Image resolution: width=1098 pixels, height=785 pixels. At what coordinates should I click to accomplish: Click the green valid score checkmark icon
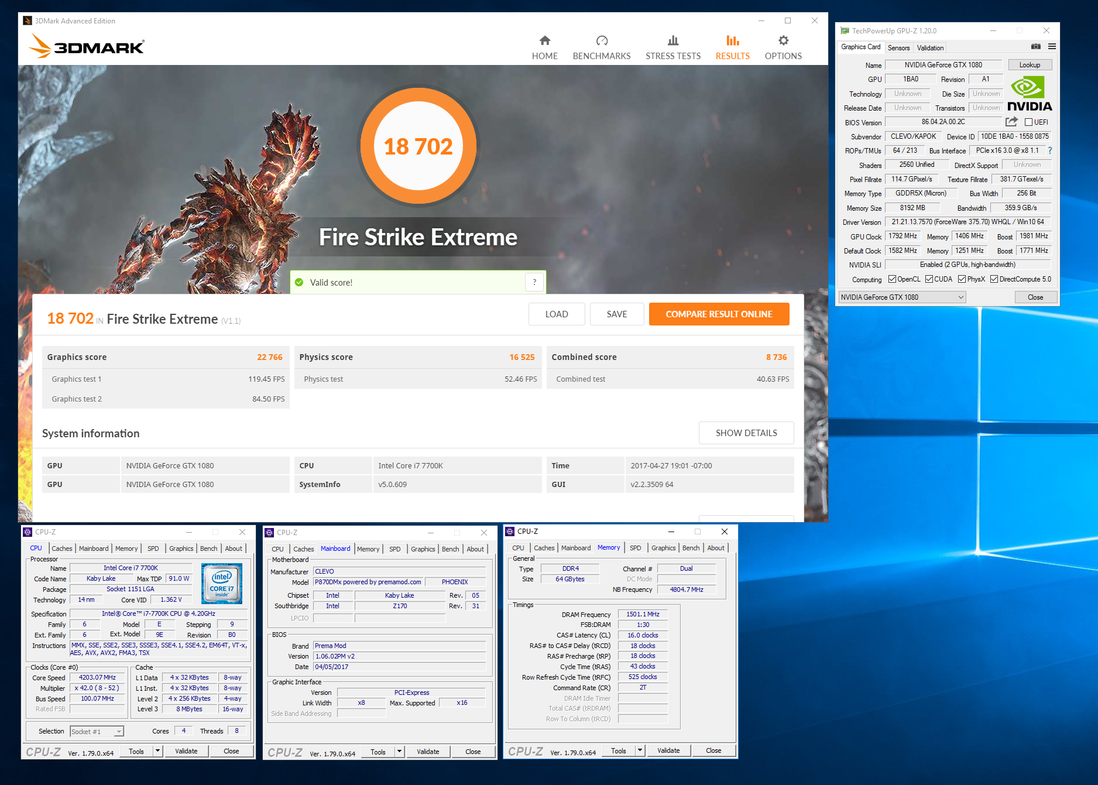pos(299,282)
